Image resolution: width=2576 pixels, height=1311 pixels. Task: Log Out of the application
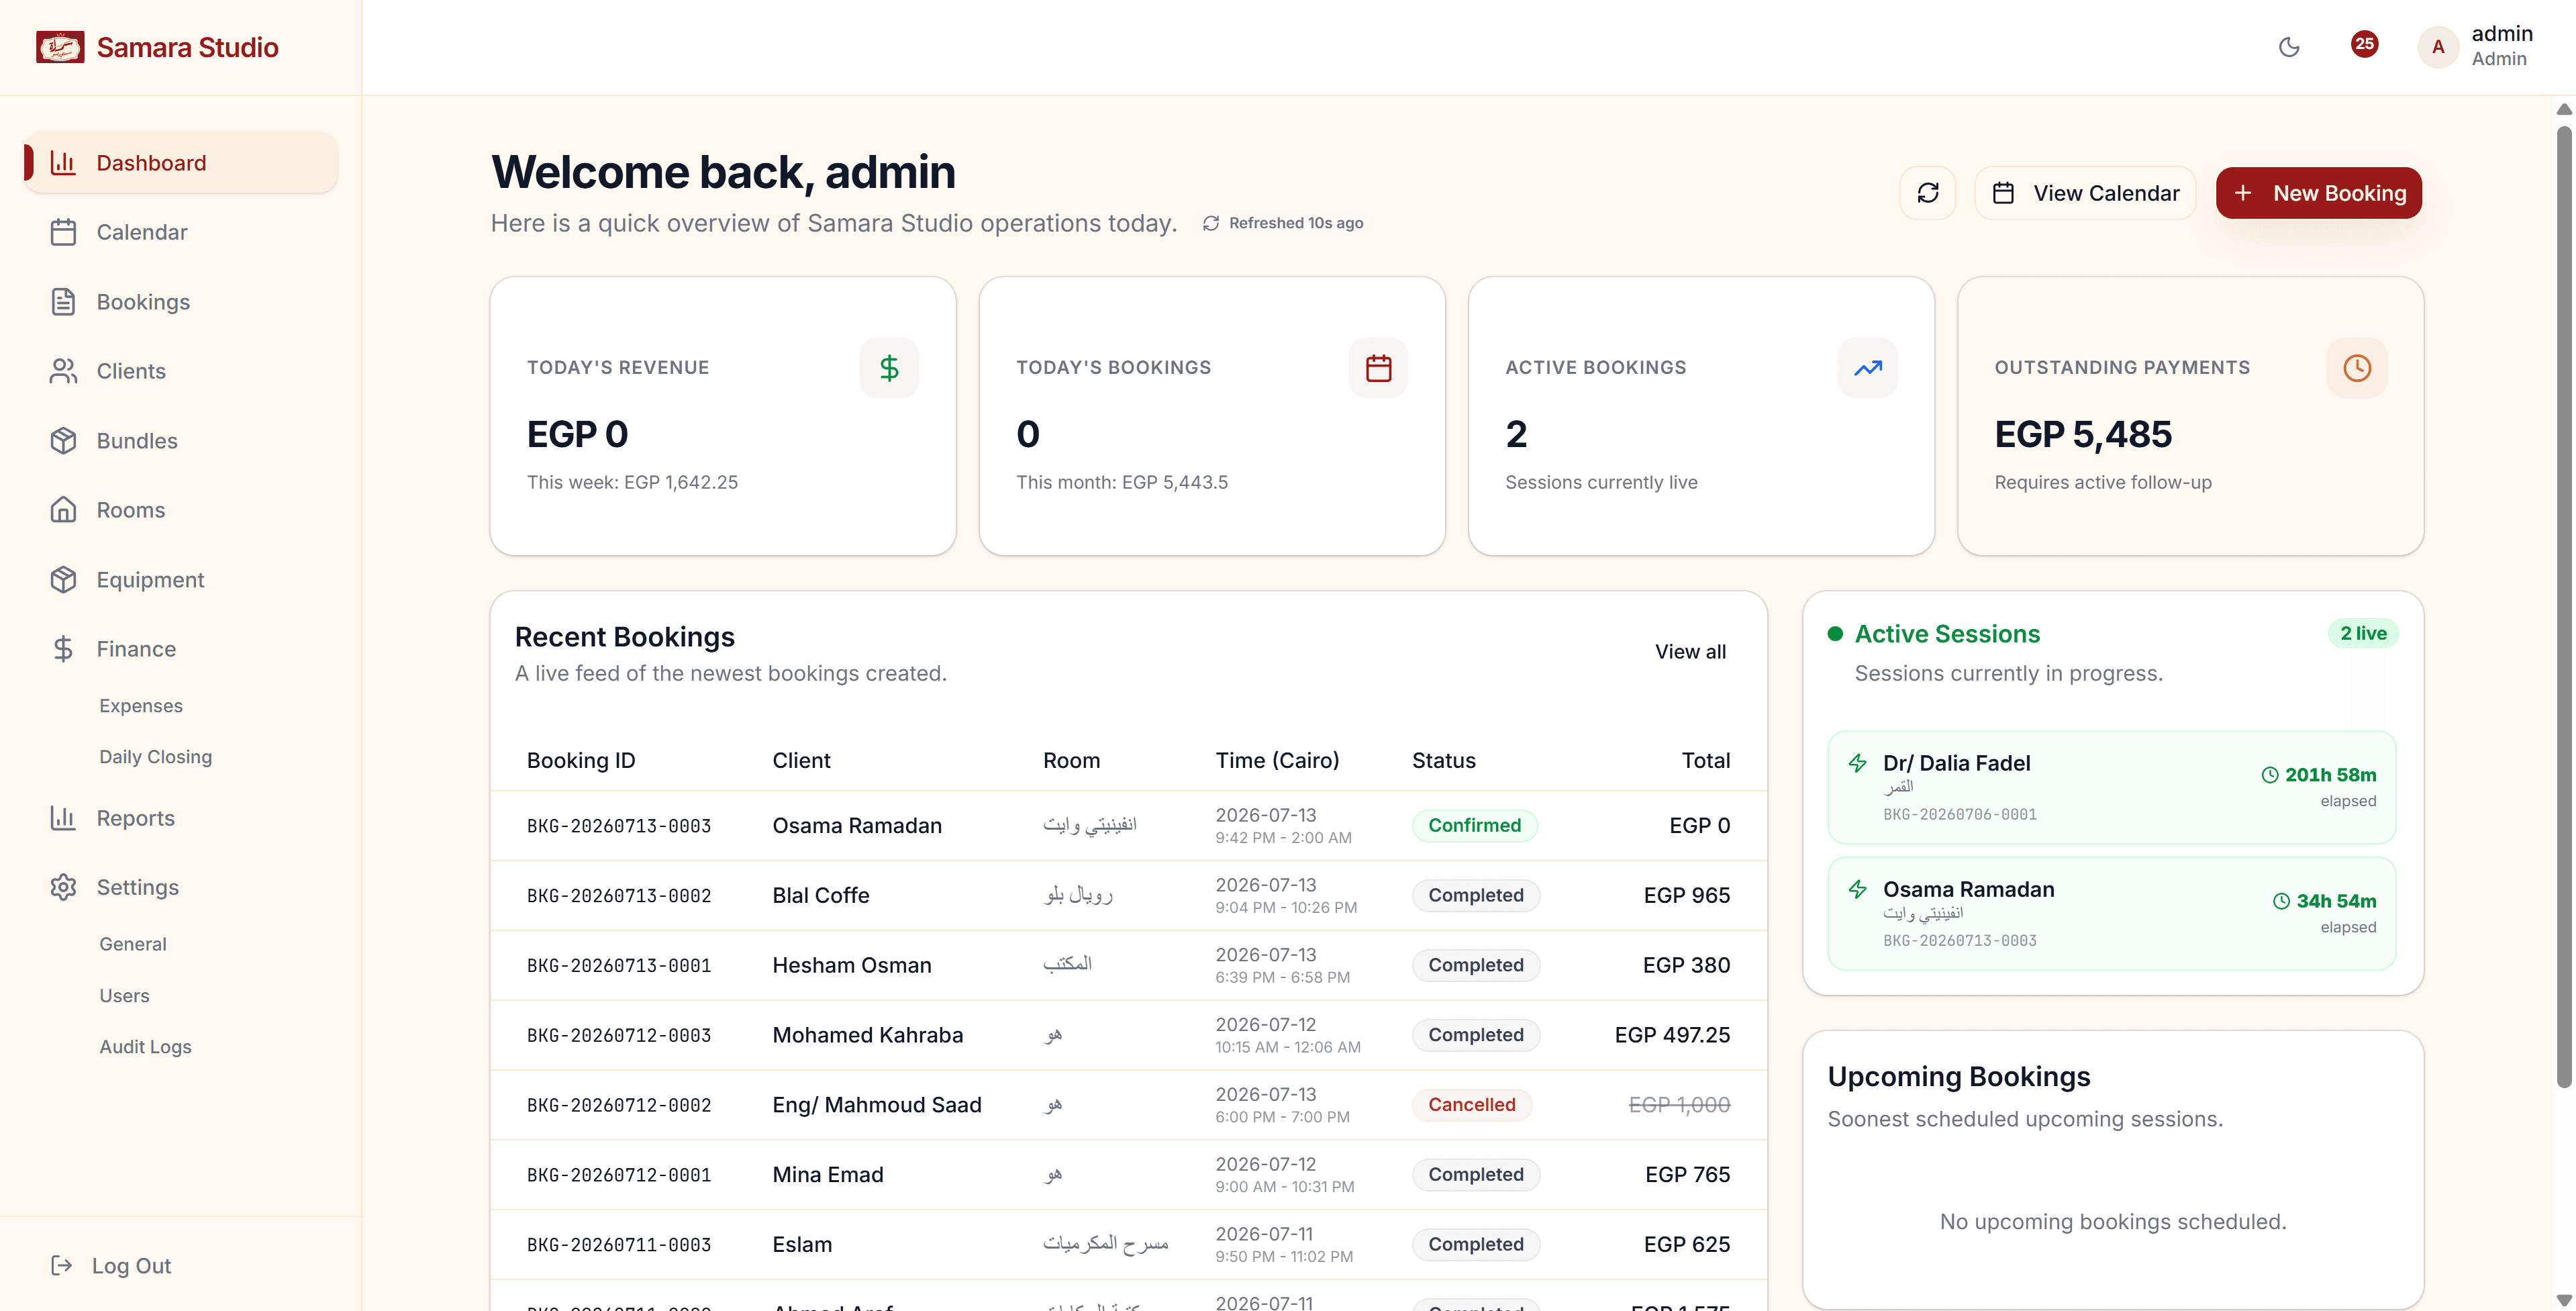111,1266
